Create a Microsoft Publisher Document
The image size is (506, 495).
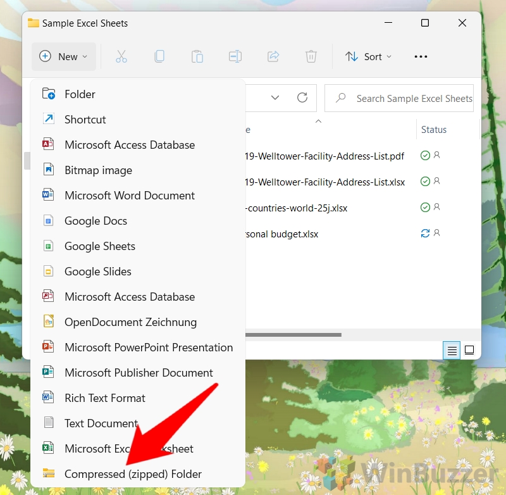(x=138, y=373)
